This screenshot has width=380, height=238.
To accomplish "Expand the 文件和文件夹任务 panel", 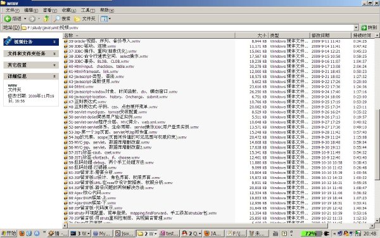I will point(54,53).
